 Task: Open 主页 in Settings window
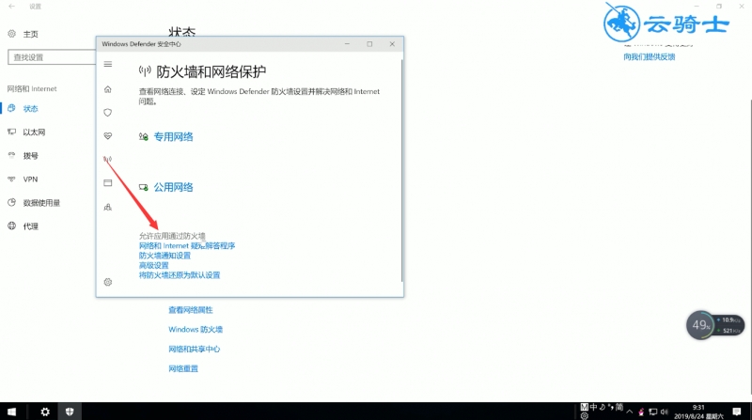[30, 34]
